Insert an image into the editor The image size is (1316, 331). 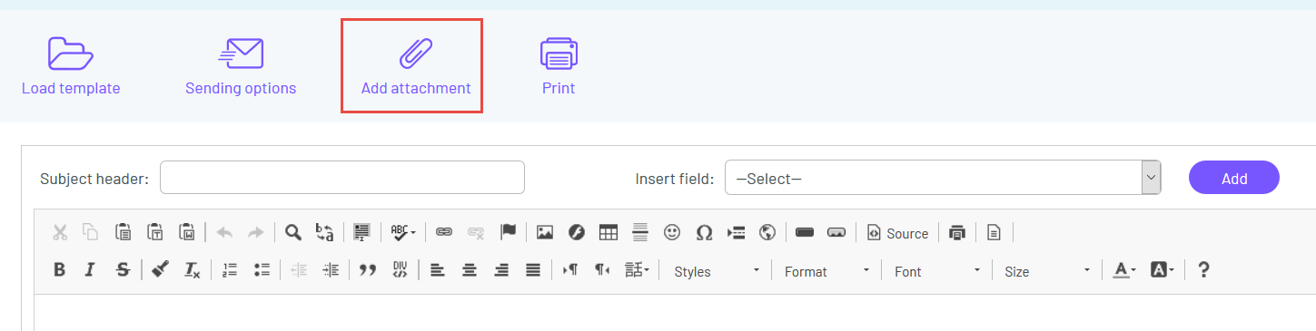pos(545,233)
